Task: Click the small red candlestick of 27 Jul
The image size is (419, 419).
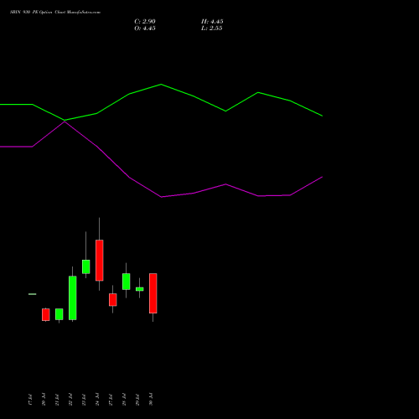Action: pos(113,300)
